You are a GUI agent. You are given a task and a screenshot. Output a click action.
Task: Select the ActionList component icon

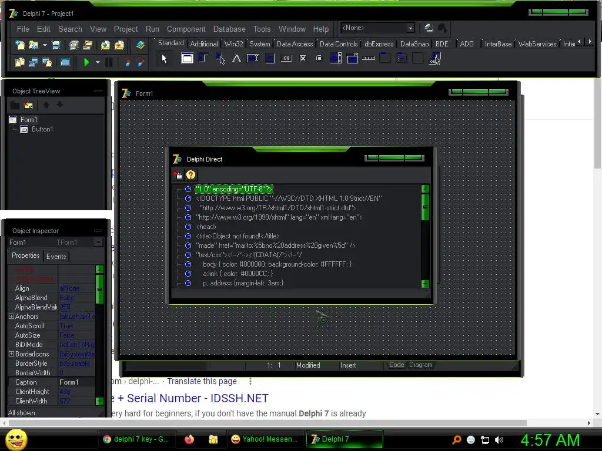(434, 58)
